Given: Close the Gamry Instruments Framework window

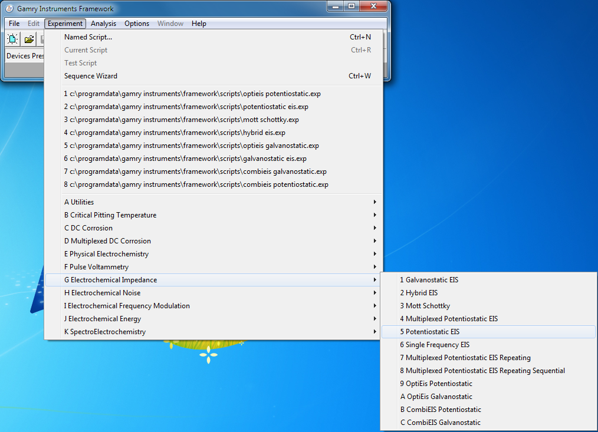Looking at the screenshot, I should click(373, 6).
